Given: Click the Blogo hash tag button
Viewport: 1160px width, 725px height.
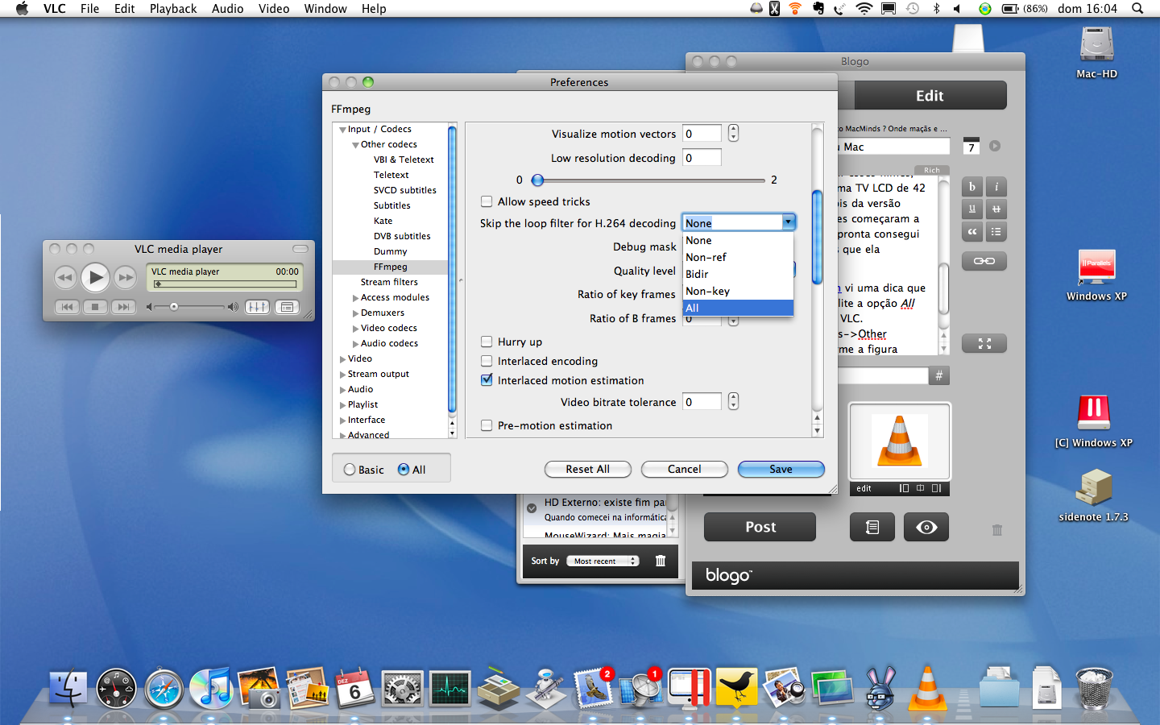Looking at the screenshot, I should pos(938,375).
